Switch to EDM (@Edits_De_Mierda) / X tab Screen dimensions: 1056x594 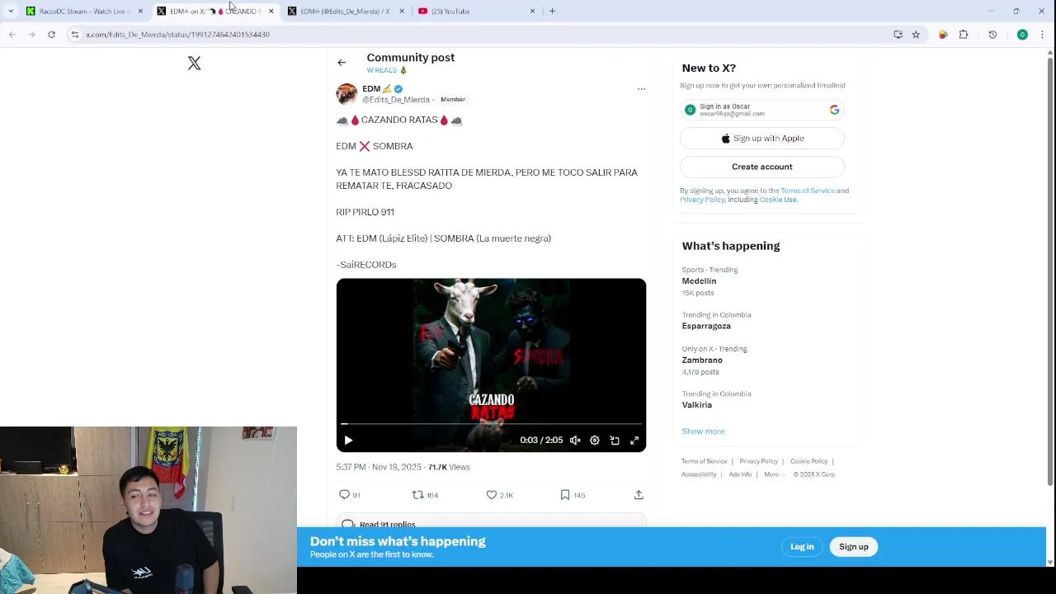(345, 12)
